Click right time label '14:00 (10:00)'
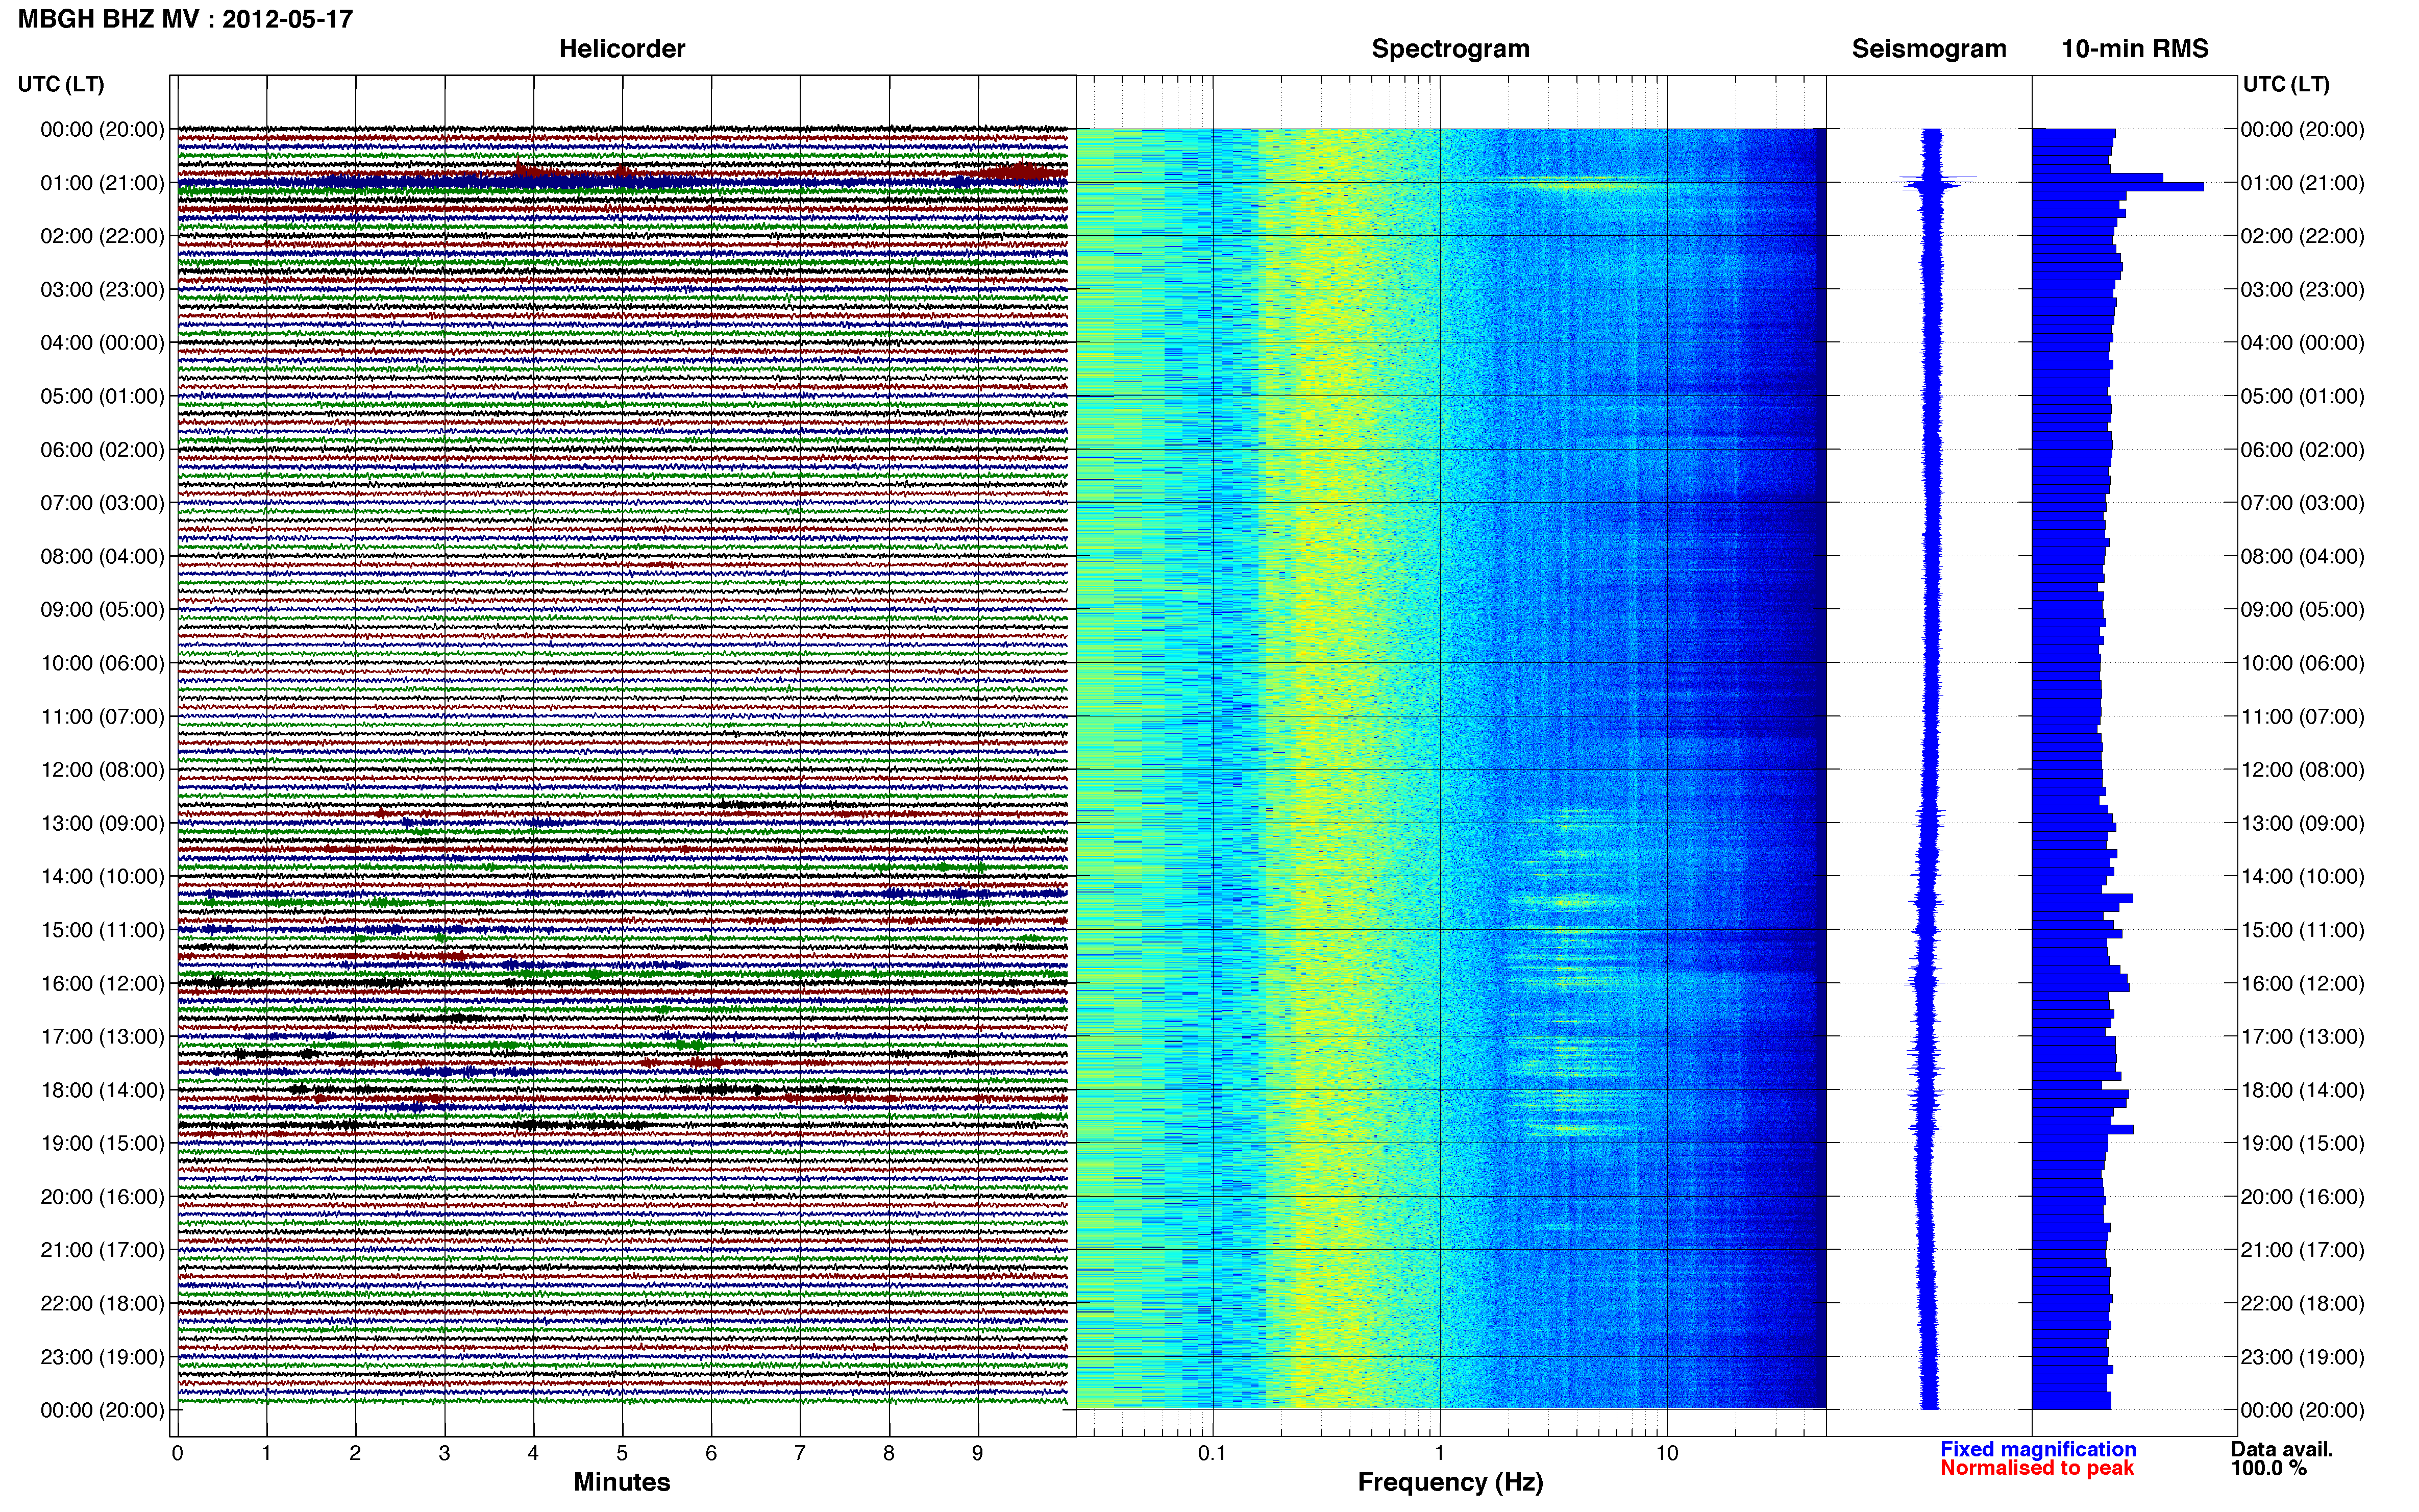This screenshot has width=2419, height=1512. [x=2302, y=876]
